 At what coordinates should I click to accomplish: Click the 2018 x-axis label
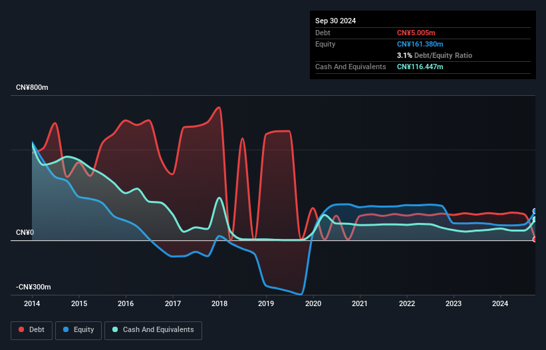pyautogui.click(x=219, y=303)
